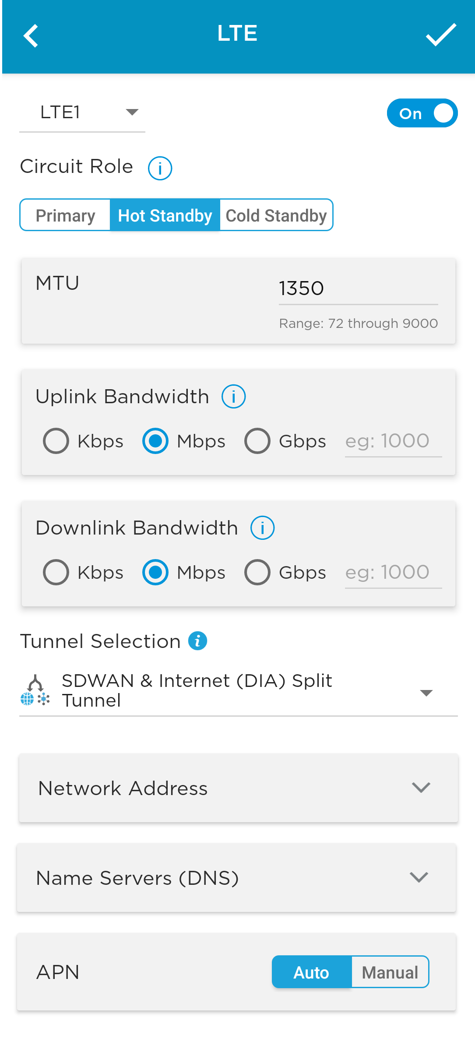Click the MTU value field
The height and width of the screenshot is (1042, 475).
coord(358,289)
